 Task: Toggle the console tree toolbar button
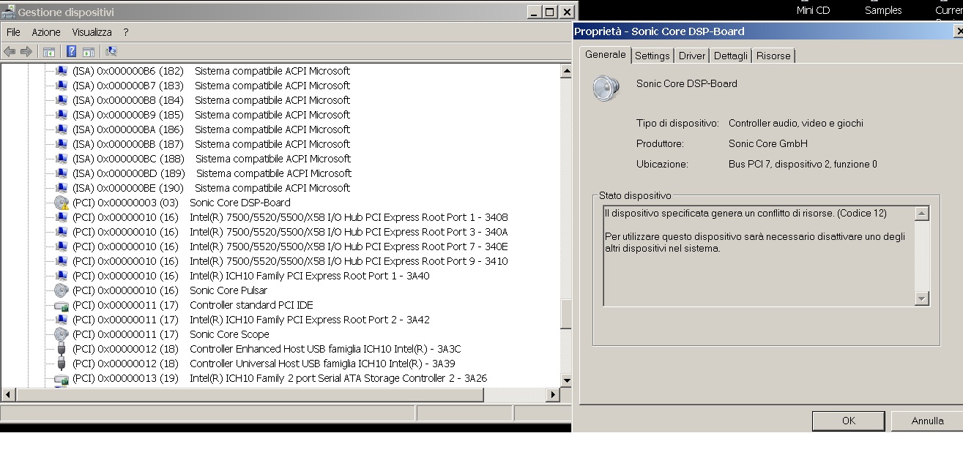49,51
